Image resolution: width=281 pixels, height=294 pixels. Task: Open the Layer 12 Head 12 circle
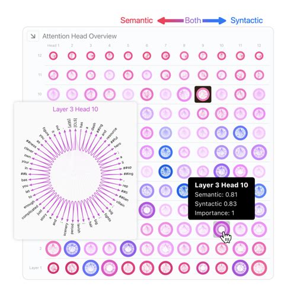pyautogui.click(x=259, y=56)
